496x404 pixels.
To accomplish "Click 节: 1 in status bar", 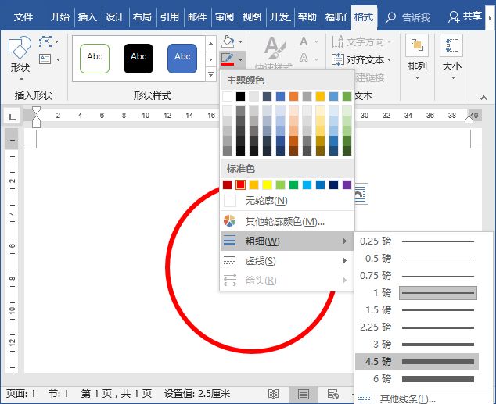I will coord(59,394).
